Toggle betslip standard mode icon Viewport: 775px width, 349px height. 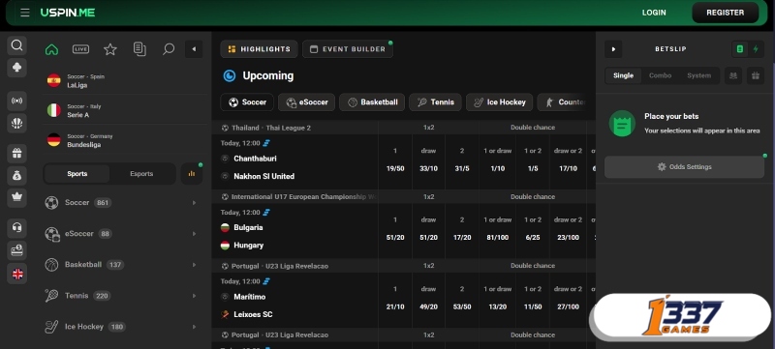tap(740, 49)
